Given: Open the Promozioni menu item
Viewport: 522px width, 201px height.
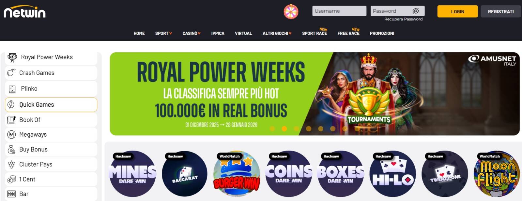Looking at the screenshot, I should [382, 33].
